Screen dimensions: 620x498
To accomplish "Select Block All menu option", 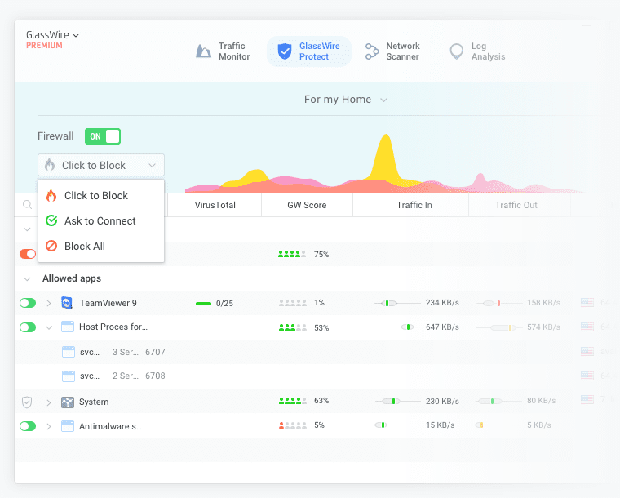I will point(101,246).
